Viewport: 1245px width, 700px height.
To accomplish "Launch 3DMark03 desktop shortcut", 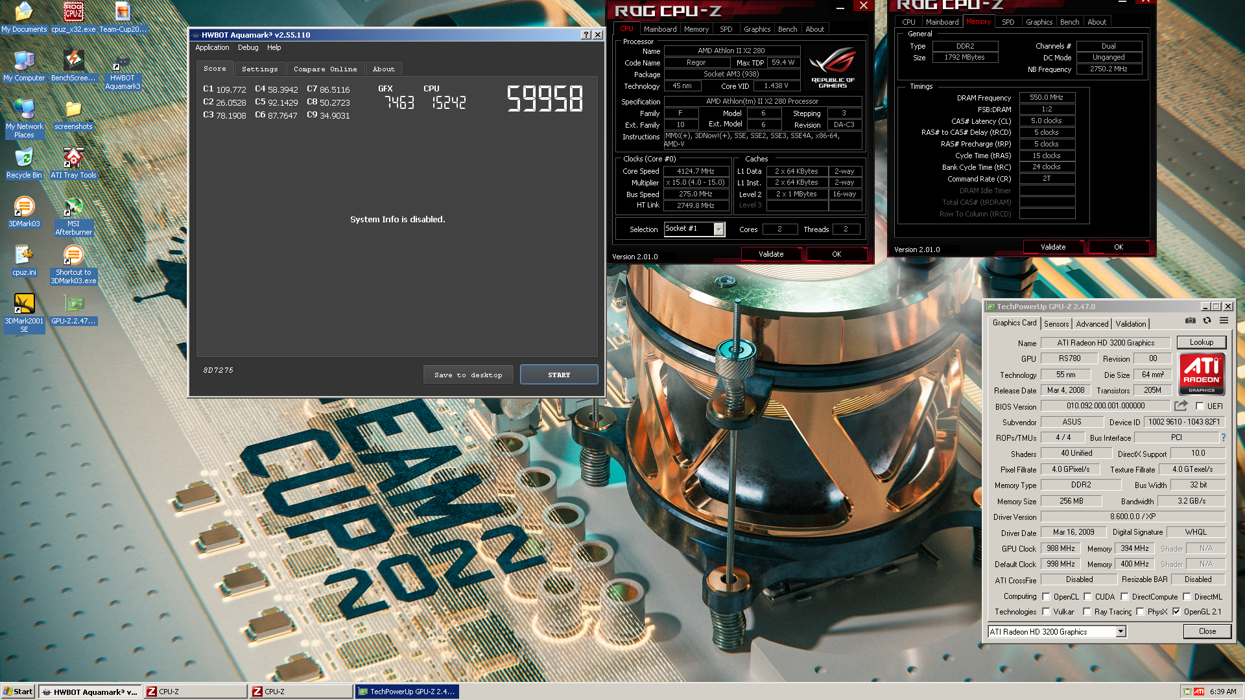I will click(x=24, y=212).
